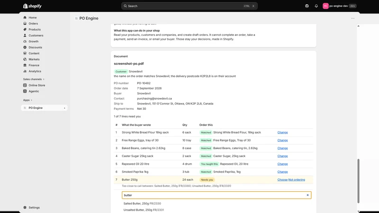This screenshot has width=379, height=213.
Task: Open the Customers person icon
Action: click(25, 35)
